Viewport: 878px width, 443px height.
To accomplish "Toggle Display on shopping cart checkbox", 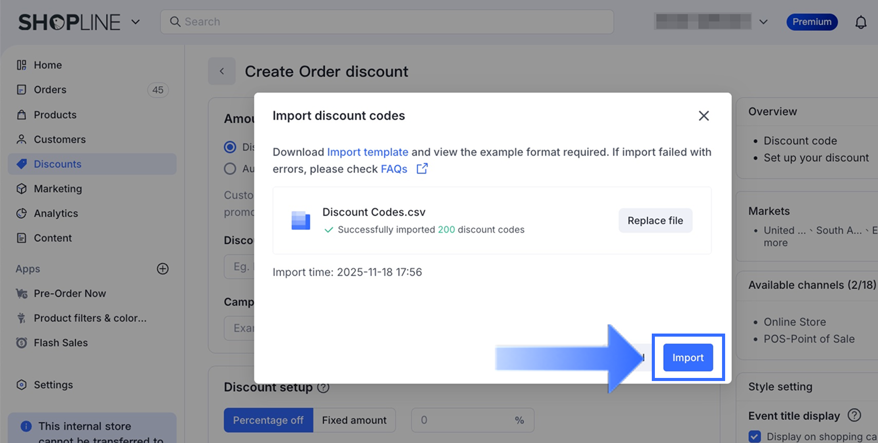I will coord(755,436).
